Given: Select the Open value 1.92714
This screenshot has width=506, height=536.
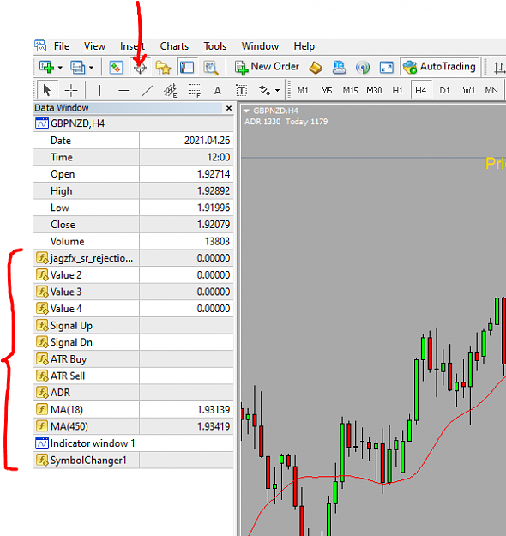Looking at the screenshot, I should point(214,174).
